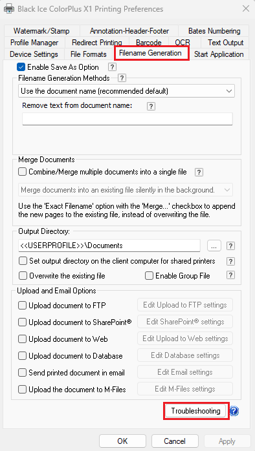255x451 pixels.
Task: Click help icon next to output directory browse
Action: click(230, 246)
